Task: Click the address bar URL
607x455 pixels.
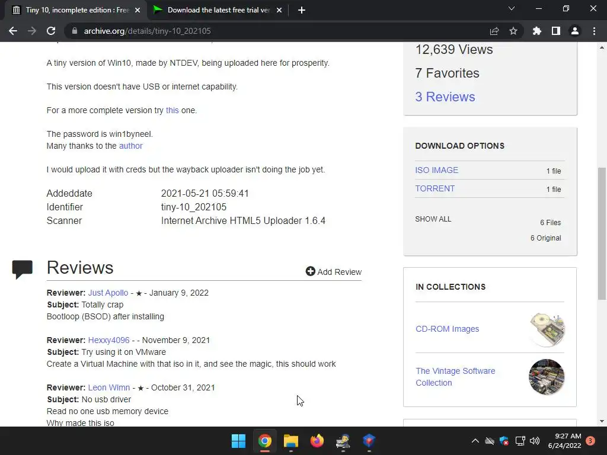Action: pos(147,31)
